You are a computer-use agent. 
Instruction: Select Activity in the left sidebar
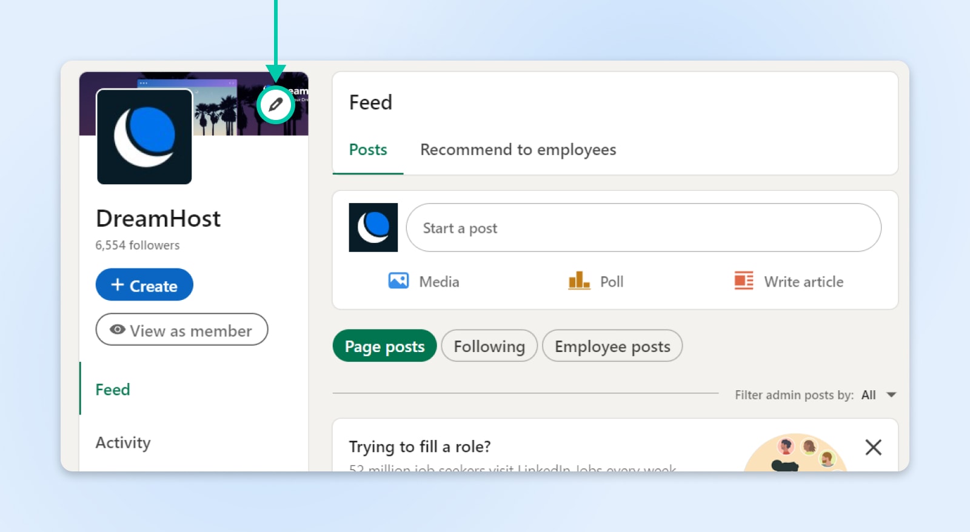tap(123, 443)
